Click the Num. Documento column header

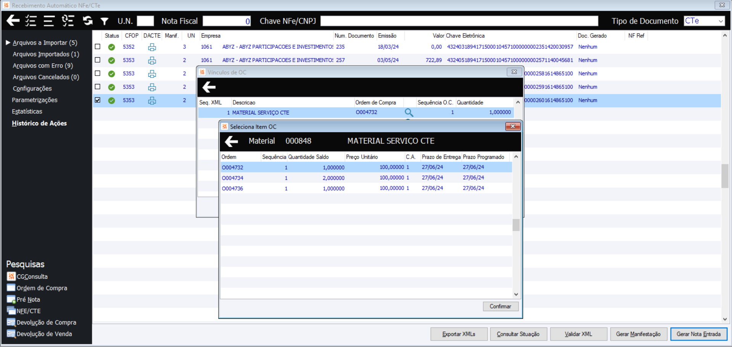354,36
